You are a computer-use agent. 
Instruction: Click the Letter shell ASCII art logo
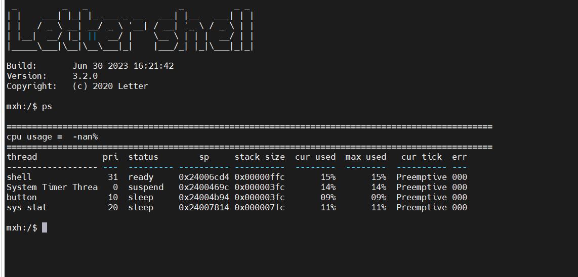click(x=130, y=29)
